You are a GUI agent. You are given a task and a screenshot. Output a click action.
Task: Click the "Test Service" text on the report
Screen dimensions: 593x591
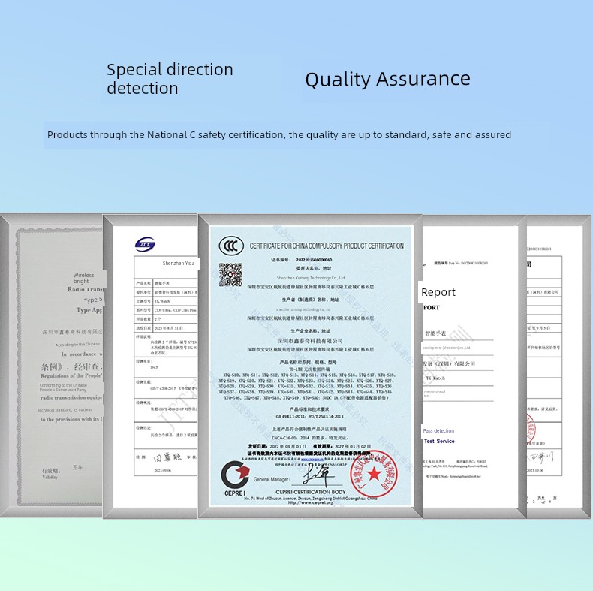point(440,442)
